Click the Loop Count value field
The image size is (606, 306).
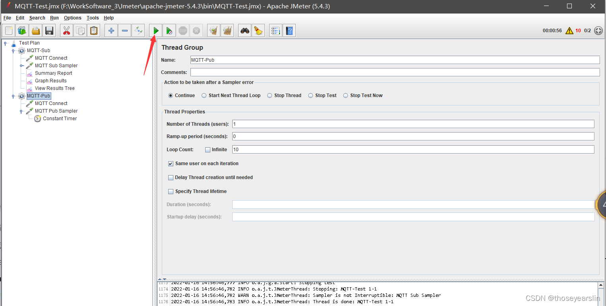tap(413, 150)
